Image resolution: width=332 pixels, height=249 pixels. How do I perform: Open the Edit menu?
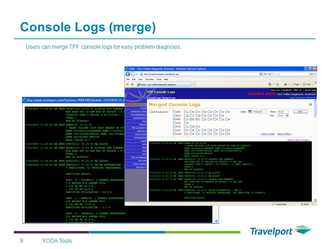pos(134,79)
